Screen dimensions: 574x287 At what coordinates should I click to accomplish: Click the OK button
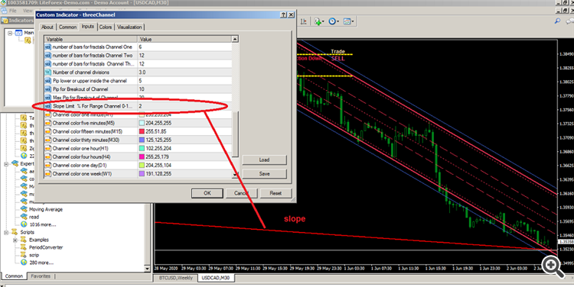[x=207, y=193]
